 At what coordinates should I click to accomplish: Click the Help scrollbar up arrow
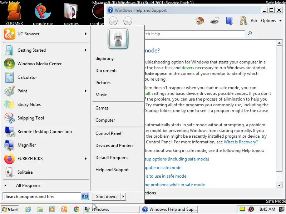pos(279,43)
